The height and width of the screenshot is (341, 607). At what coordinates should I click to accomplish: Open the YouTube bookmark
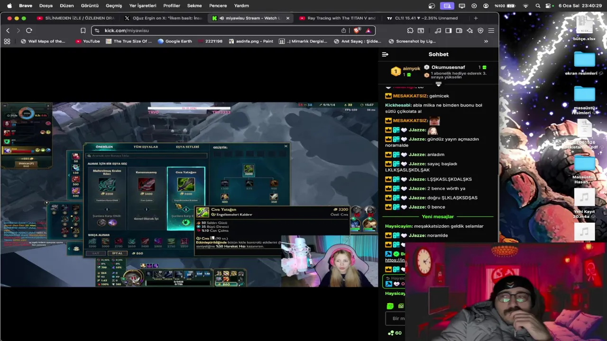pyautogui.click(x=88, y=41)
